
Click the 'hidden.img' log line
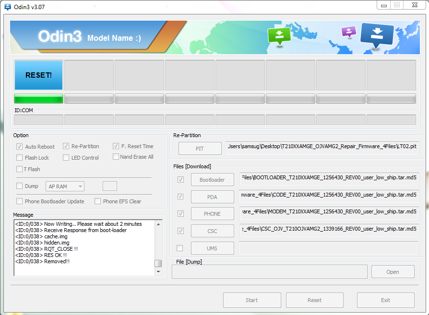tap(42, 243)
